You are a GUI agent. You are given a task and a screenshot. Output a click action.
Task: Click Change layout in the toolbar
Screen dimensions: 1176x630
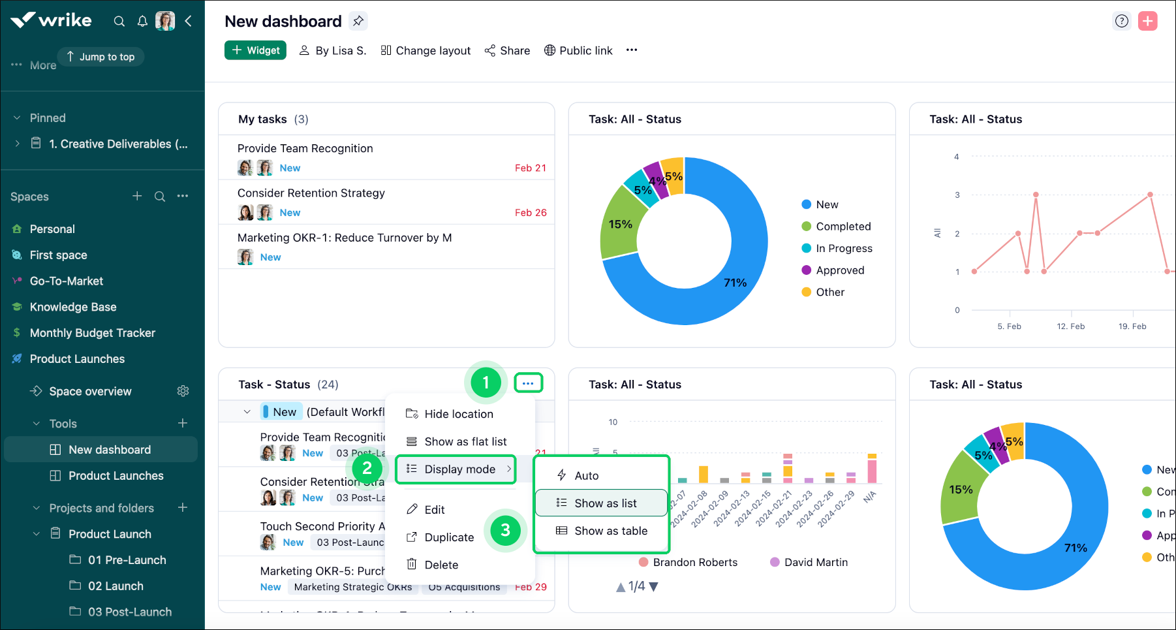(x=426, y=50)
